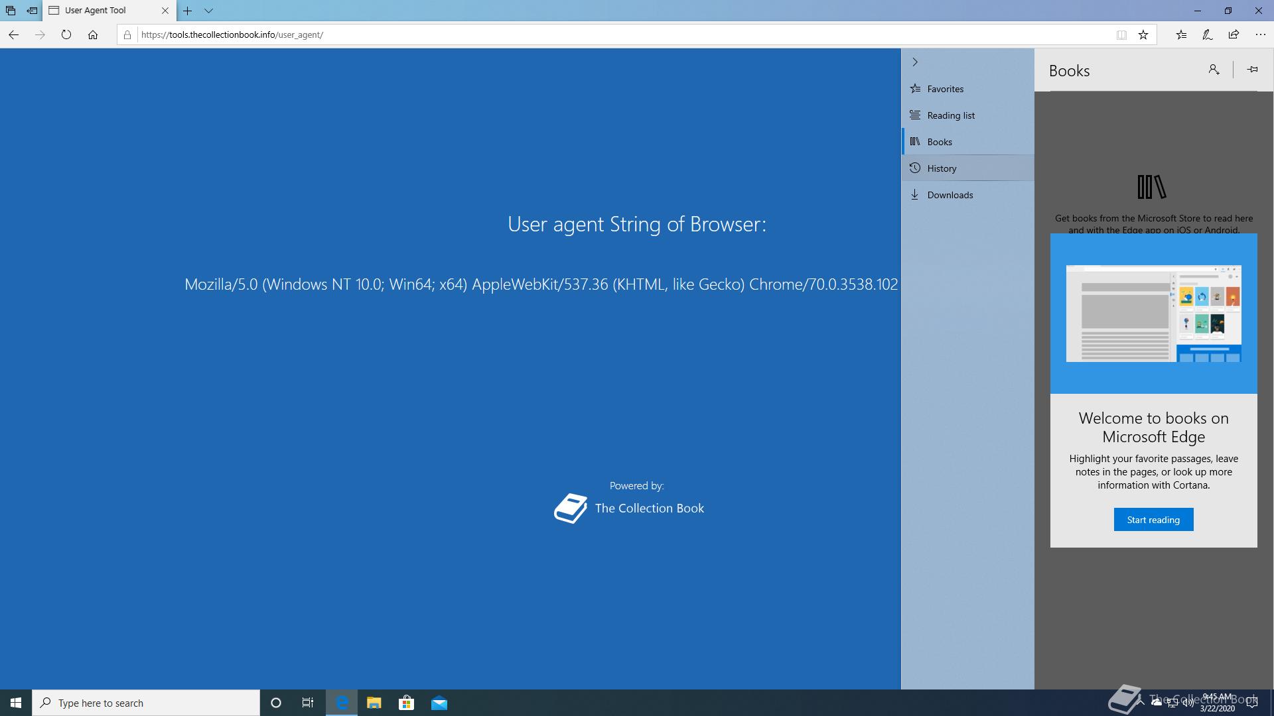The image size is (1274, 716).
Task: Open the Downloads section
Action: click(x=950, y=195)
